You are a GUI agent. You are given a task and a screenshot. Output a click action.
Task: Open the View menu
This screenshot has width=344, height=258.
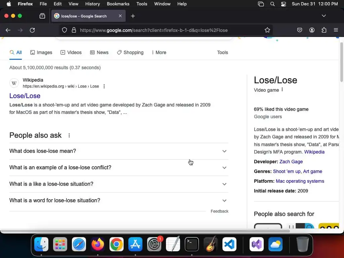(73, 4)
